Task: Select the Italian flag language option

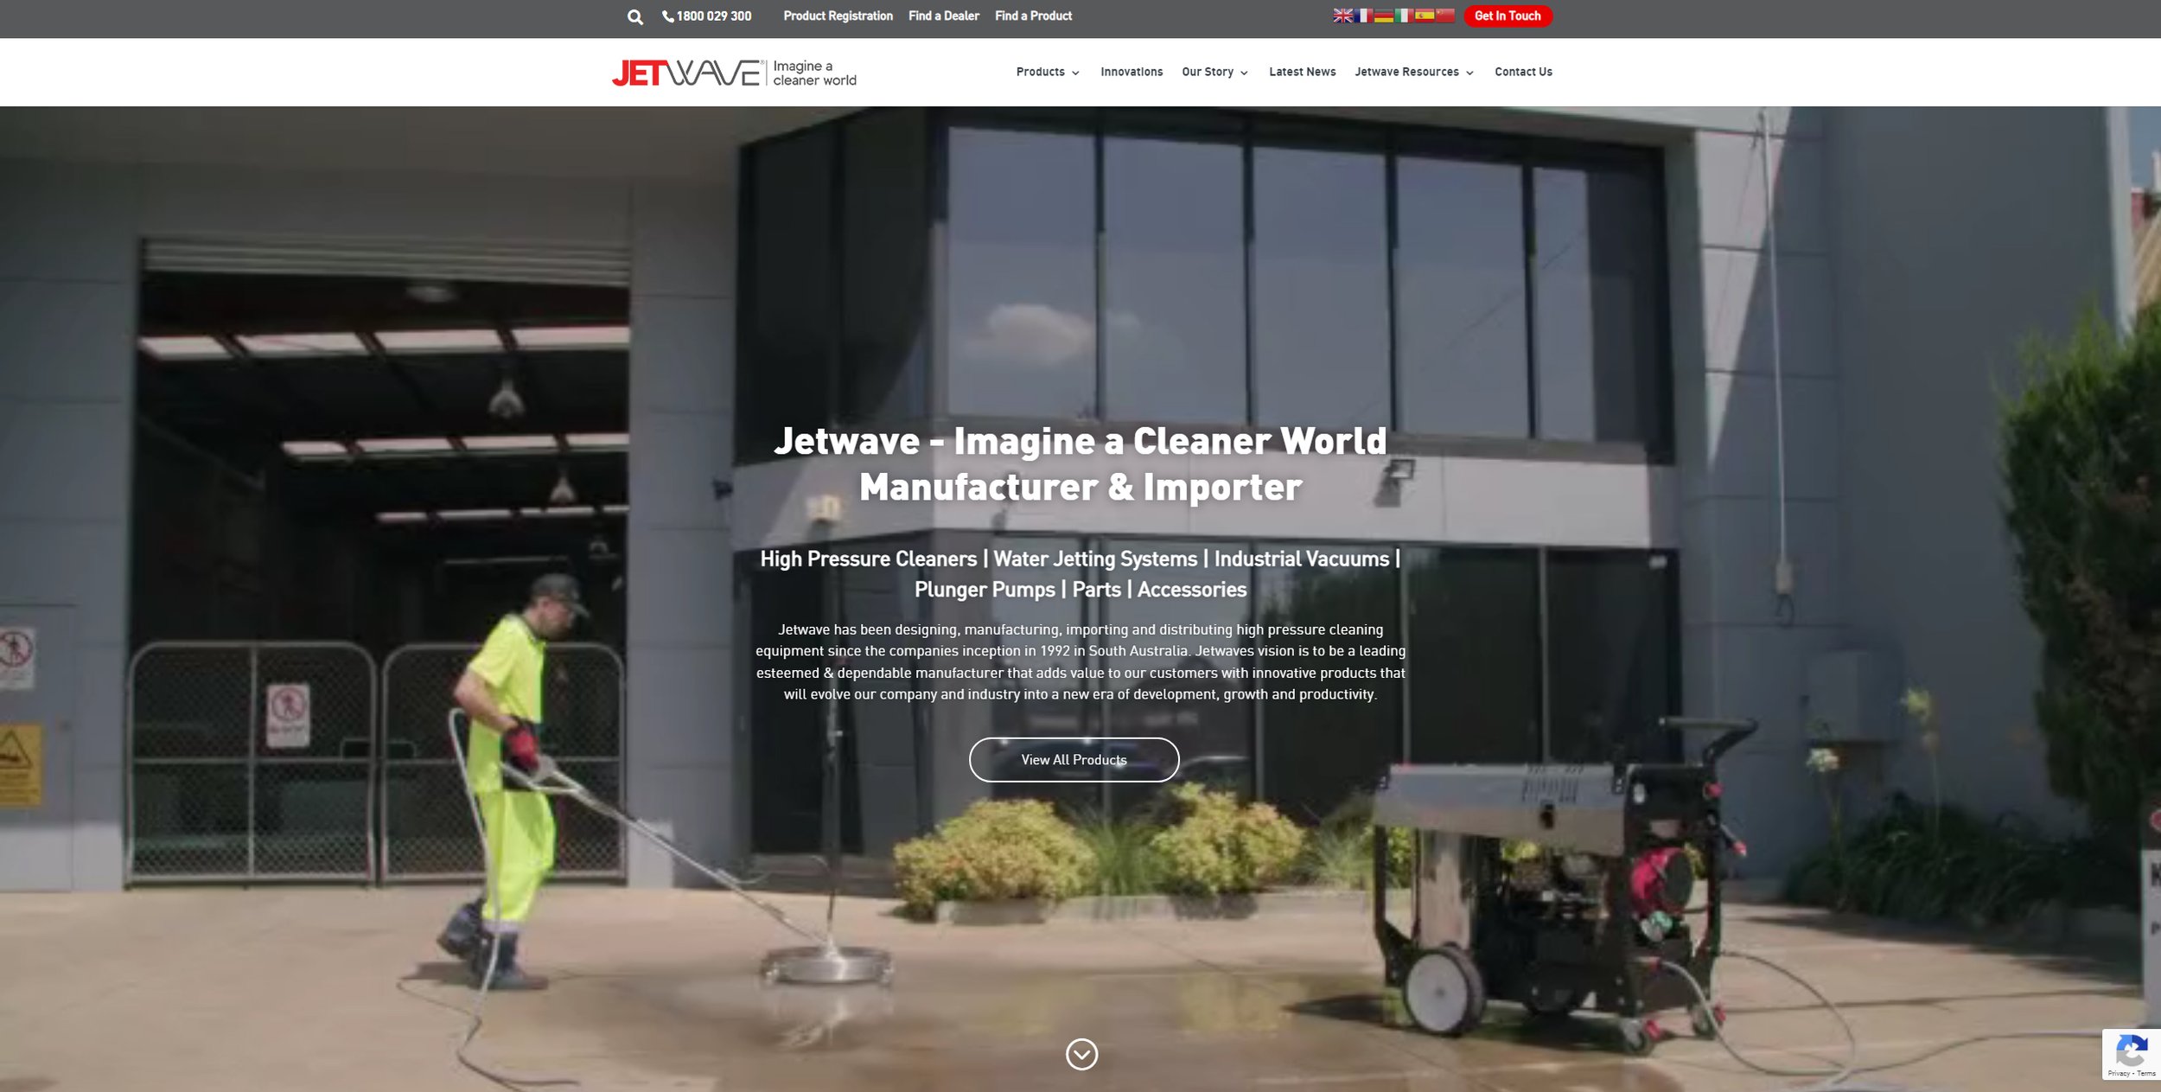Action: [x=1404, y=16]
